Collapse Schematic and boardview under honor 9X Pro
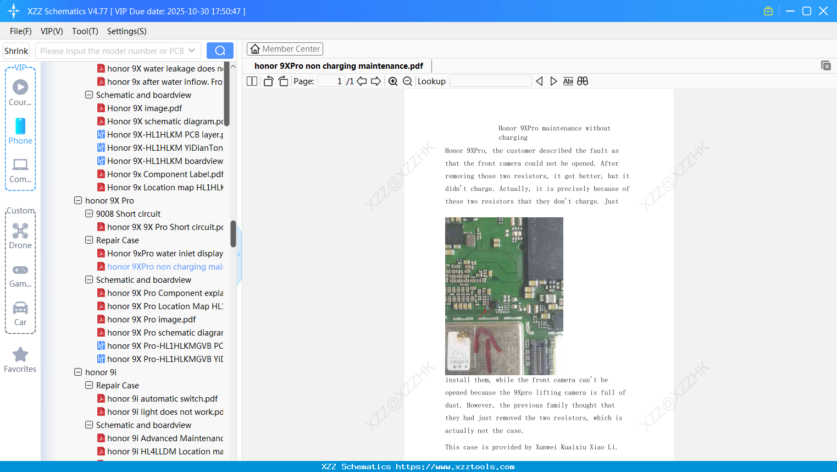 (x=89, y=280)
